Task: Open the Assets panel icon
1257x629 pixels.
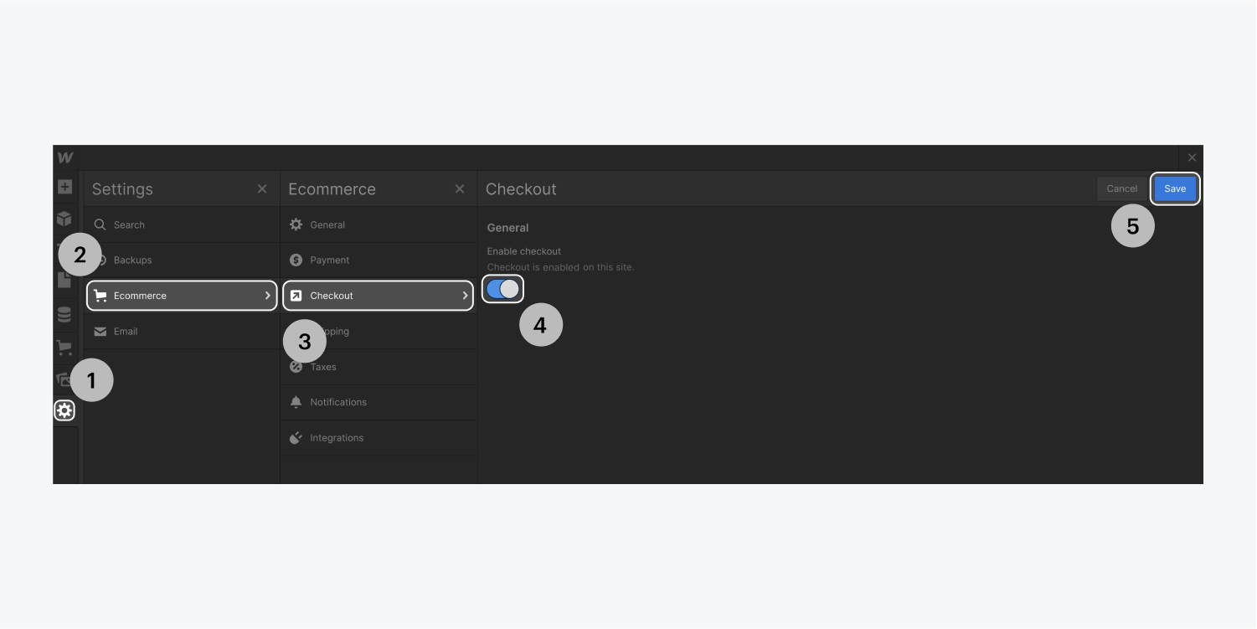Action: click(x=64, y=379)
